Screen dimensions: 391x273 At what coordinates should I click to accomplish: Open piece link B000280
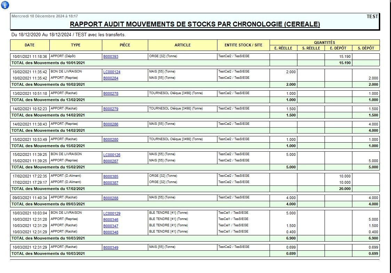point(111,139)
